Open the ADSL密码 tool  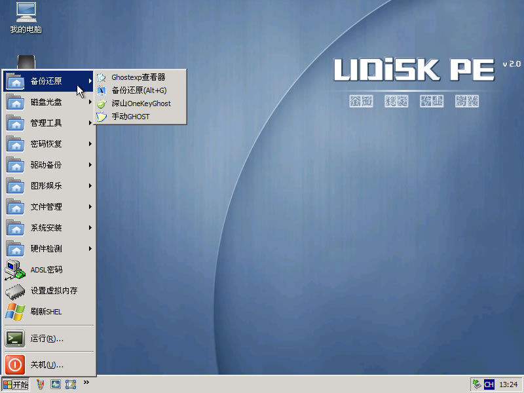49,270
